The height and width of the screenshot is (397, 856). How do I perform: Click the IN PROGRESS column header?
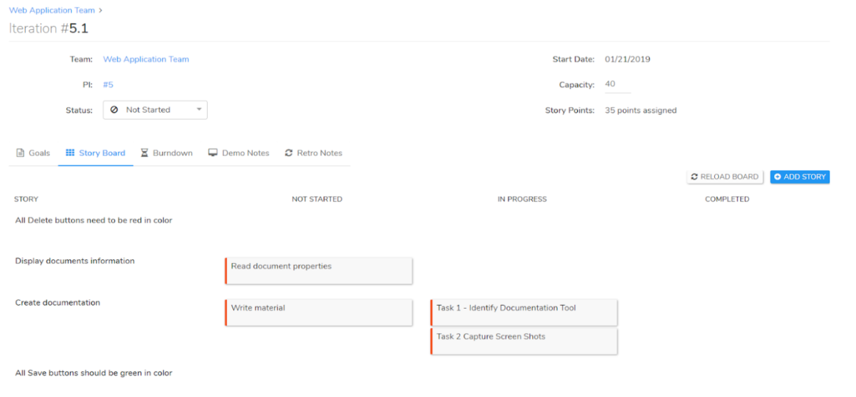pyautogui.click(x=522, y=200)
